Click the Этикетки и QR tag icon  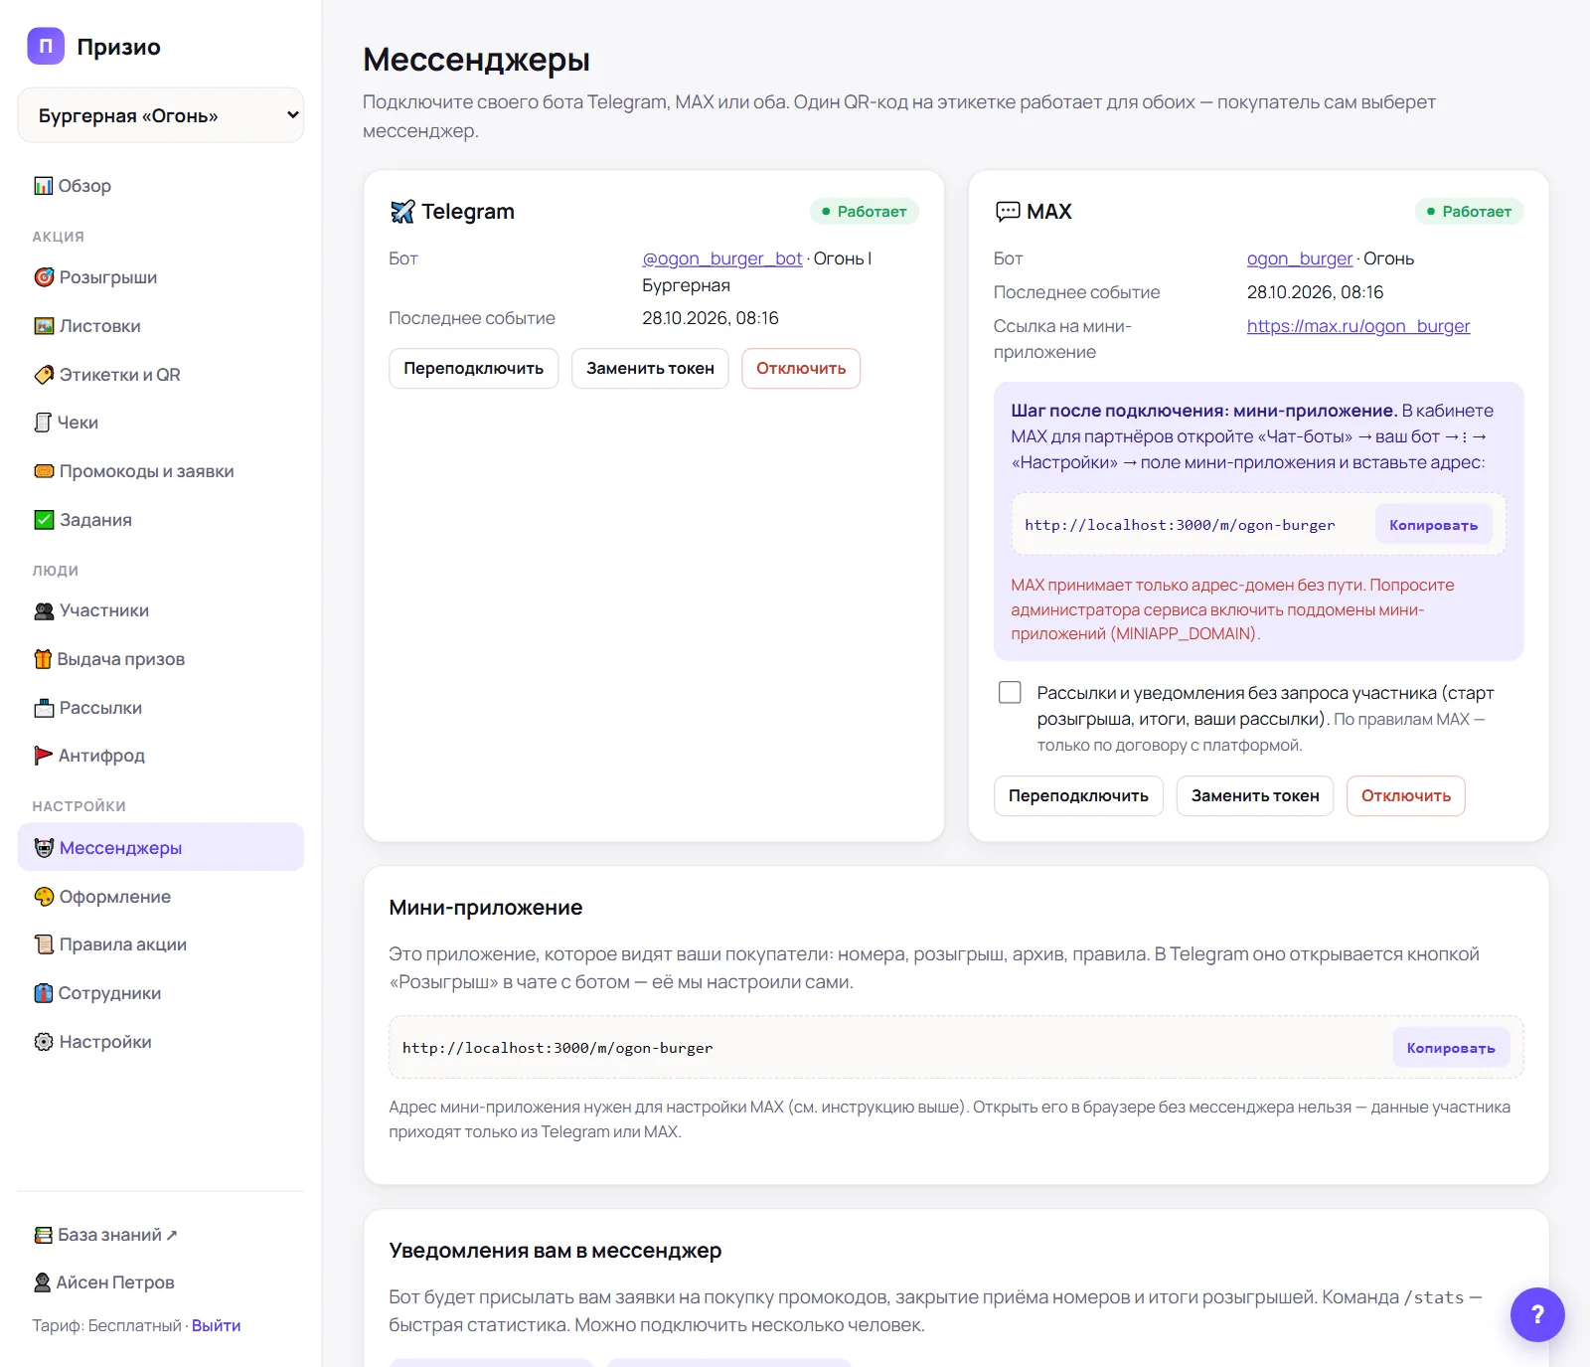pos(44,375)
